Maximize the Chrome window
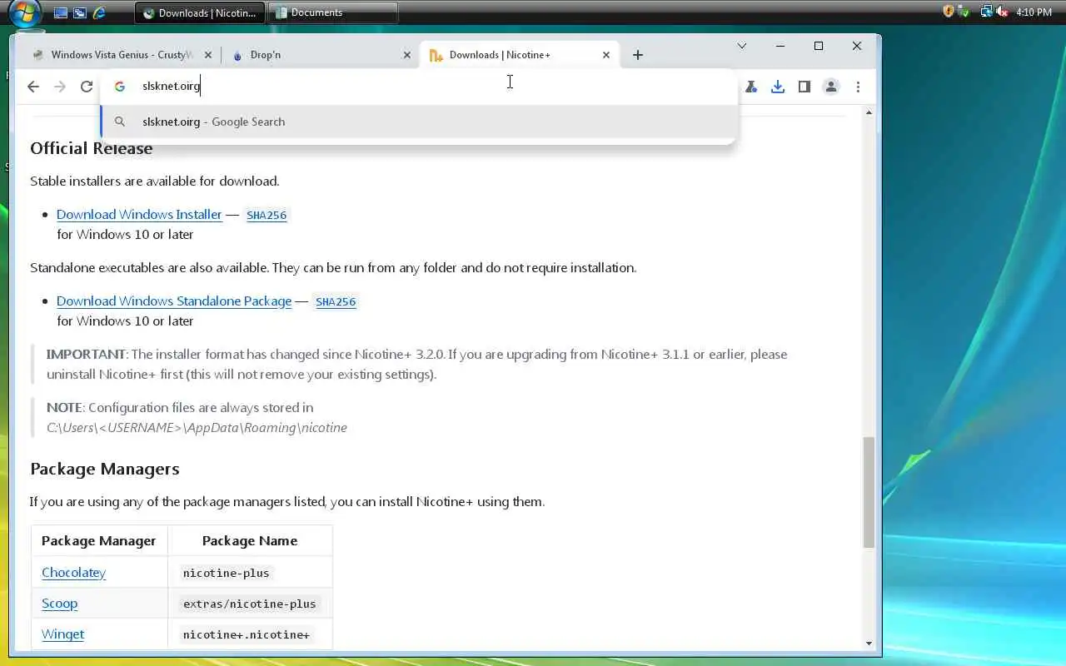Image resolution: width=1066 pixels, height=666 pixels. click(819, 46)
